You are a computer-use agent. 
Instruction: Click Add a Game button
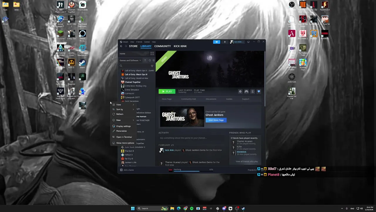click(x=127, y=170)
